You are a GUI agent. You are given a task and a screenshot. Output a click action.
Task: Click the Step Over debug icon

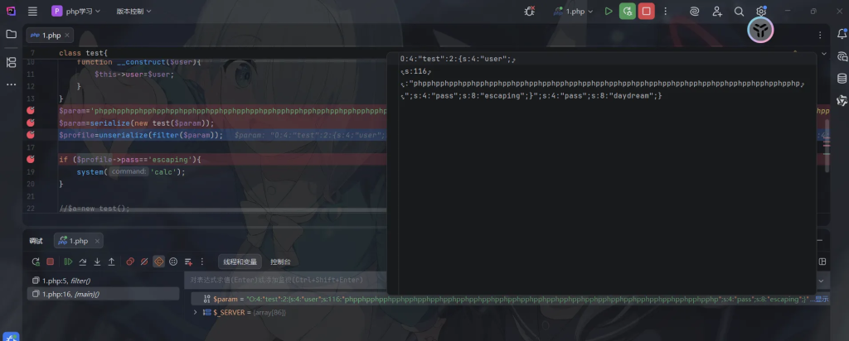83,262
